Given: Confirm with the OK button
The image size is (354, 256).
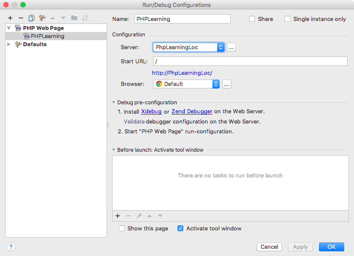Looking at the screenshot, I should click(331, 247).
